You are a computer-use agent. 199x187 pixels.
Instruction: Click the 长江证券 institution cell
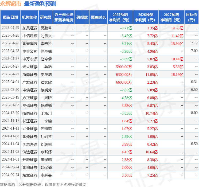pos(30,121)
